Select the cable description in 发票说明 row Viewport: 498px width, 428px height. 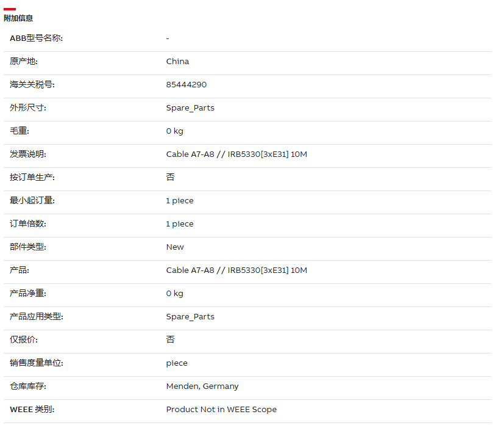pos(237,154)
